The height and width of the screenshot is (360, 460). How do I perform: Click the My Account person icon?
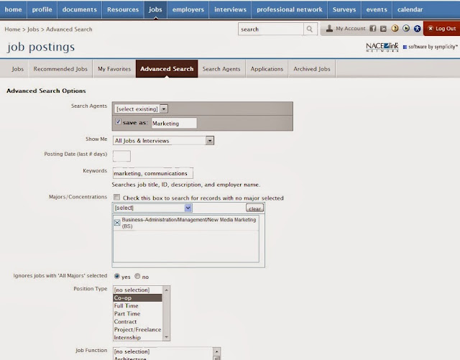[329, 28]
